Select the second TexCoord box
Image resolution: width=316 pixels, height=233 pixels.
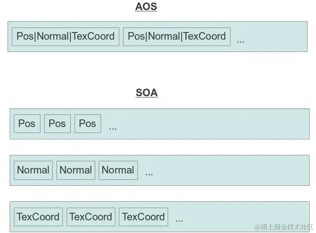[x=91, y=217]
